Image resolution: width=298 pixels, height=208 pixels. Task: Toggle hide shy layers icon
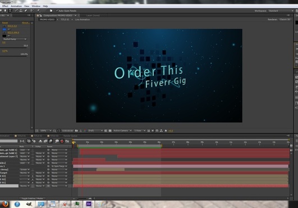(x=40, y=141)
